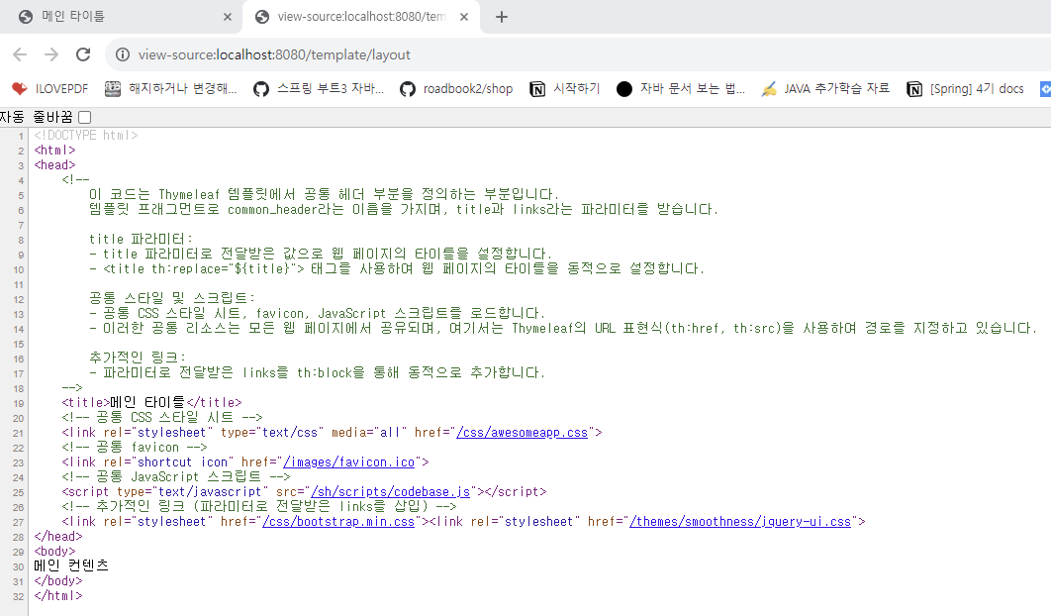1051x616 pixels.
Task: Switch to the 메인 타이틀 tab
Action: pyautogui.click(x=121, y=17)
